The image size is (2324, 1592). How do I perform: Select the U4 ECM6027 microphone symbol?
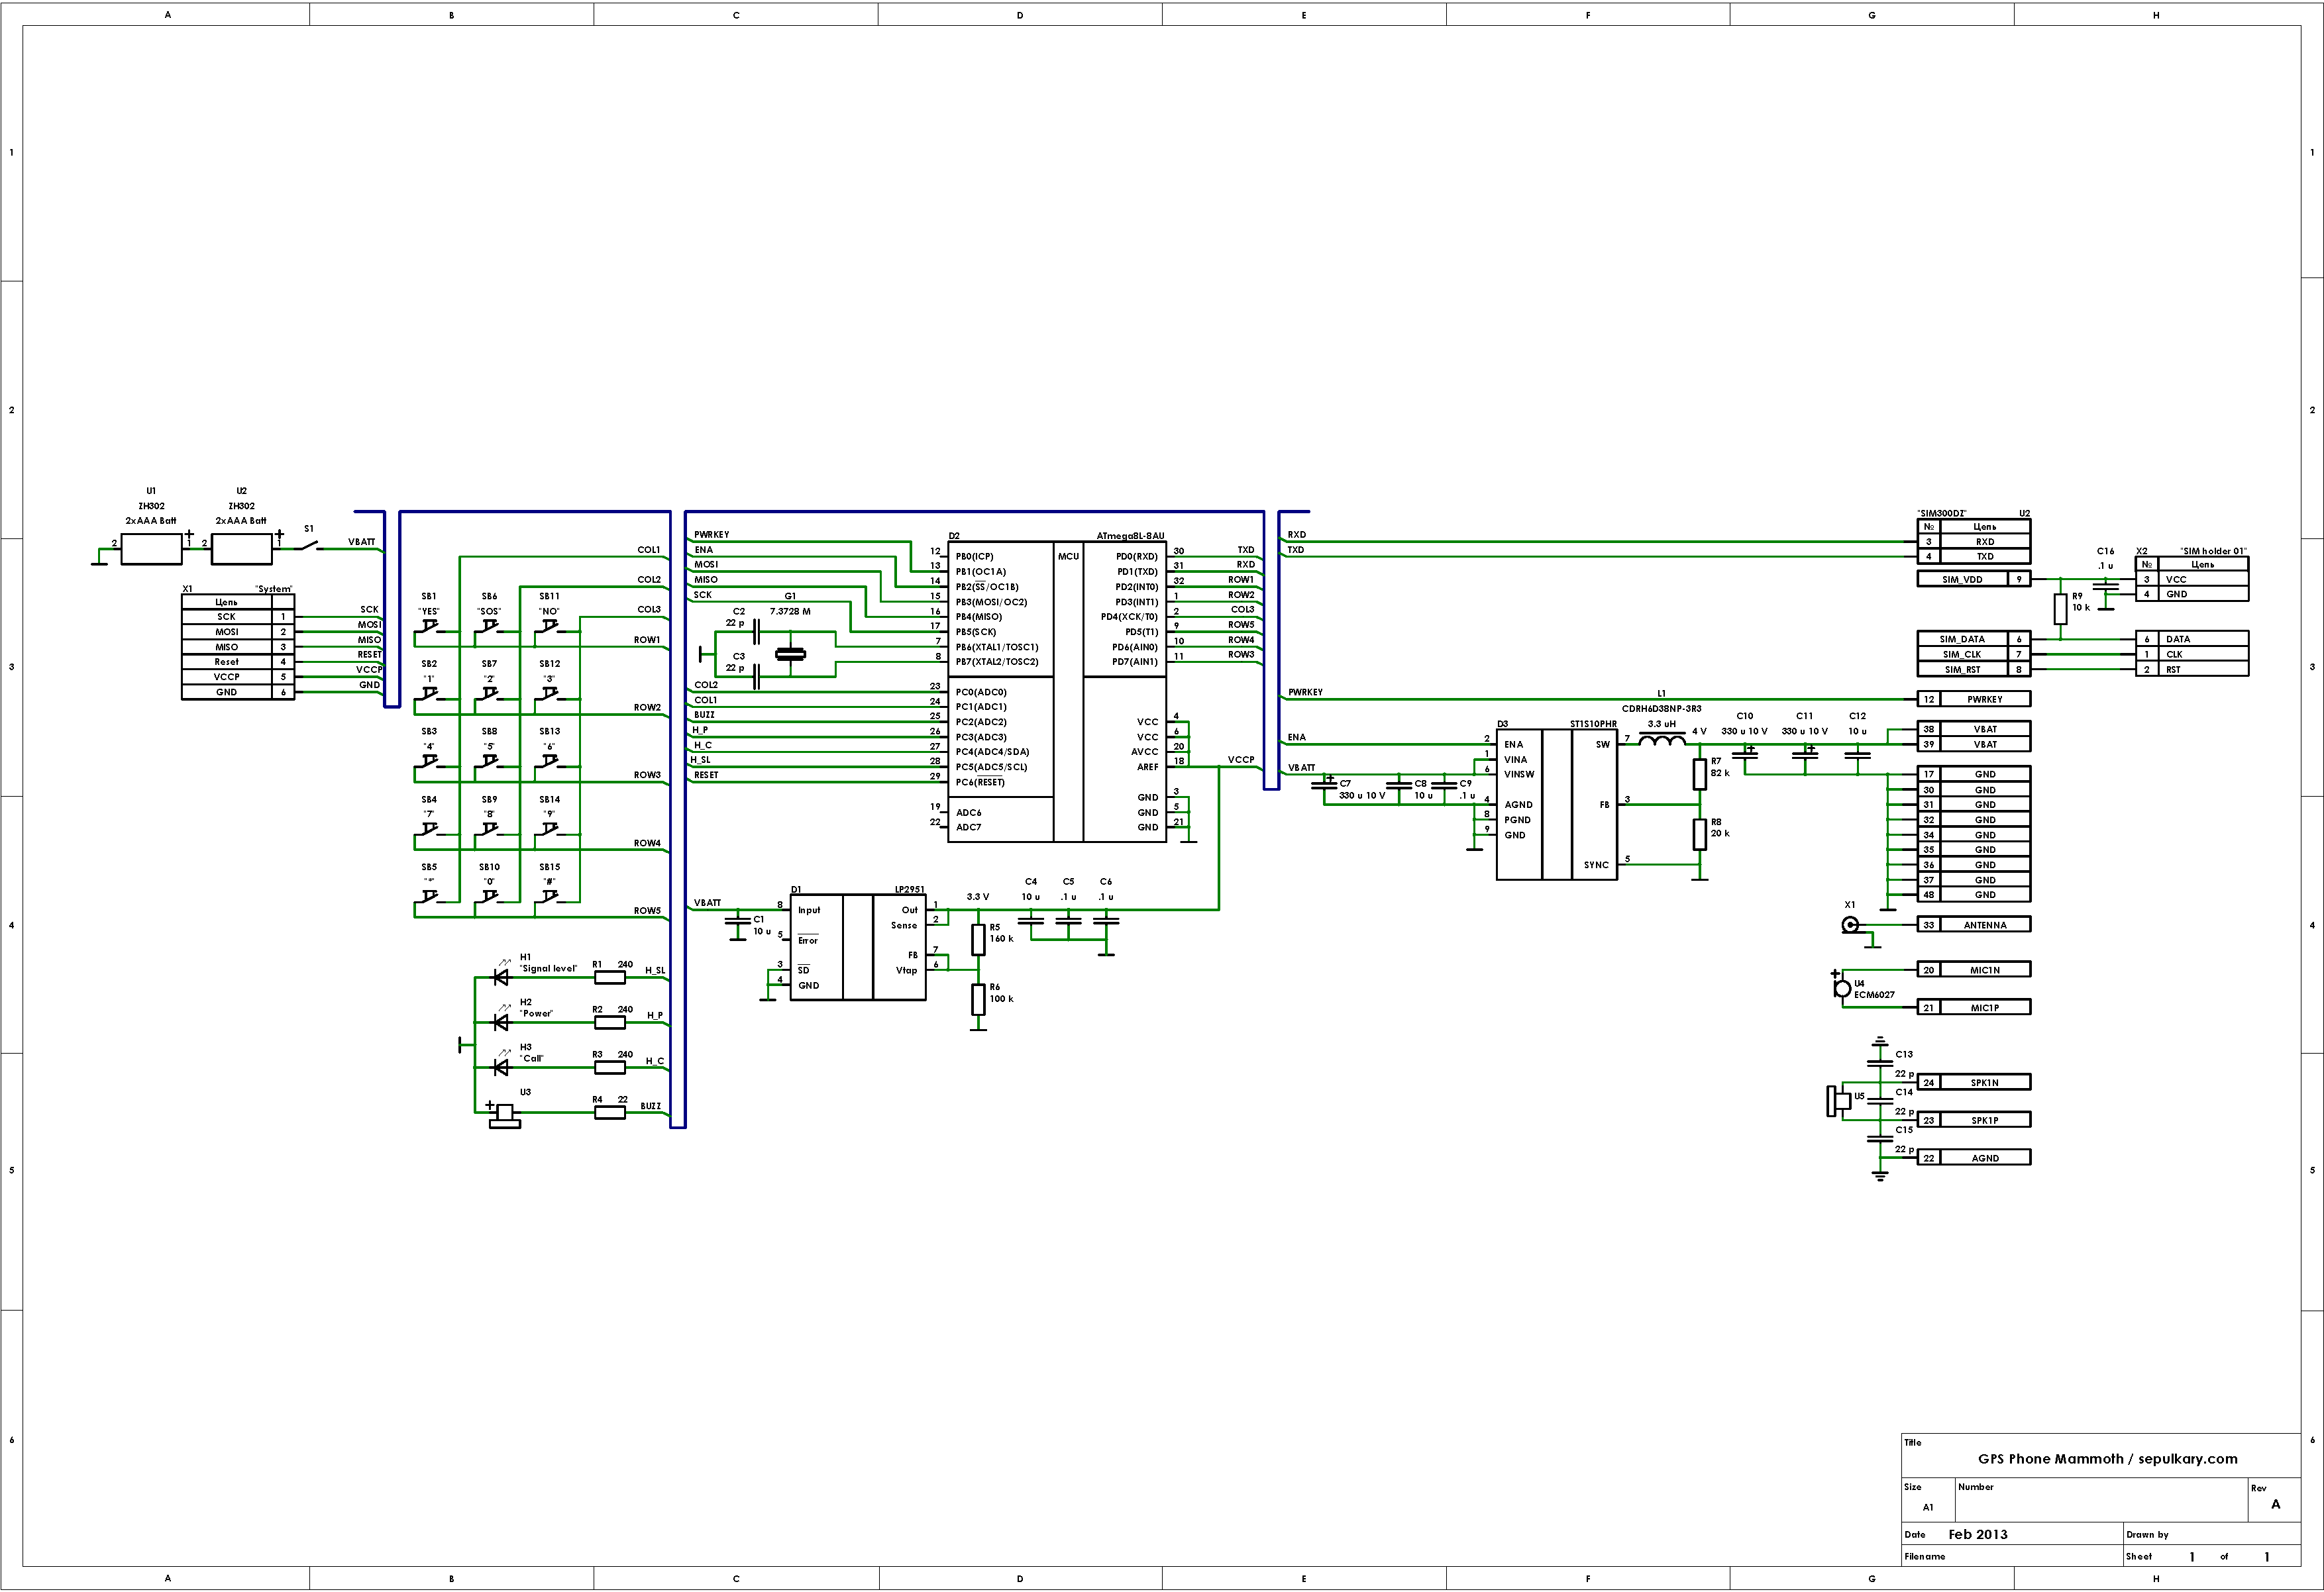tap(1842, 989)
